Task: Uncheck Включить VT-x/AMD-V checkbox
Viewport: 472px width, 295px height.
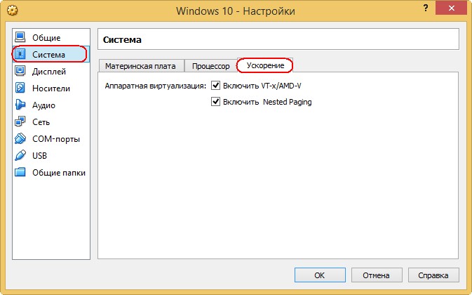Action: click(215, 85)
